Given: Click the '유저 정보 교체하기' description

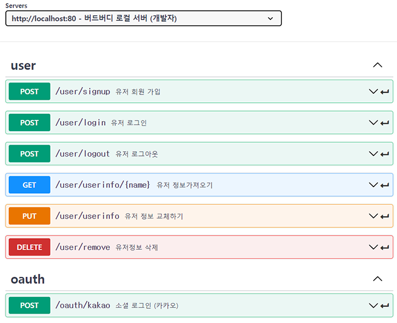Looking at the screenshot, I should (x=154, y=216).
